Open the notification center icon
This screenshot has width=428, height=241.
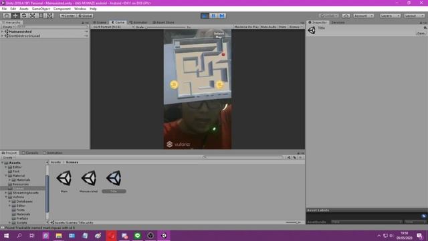(x=419, y=236)
